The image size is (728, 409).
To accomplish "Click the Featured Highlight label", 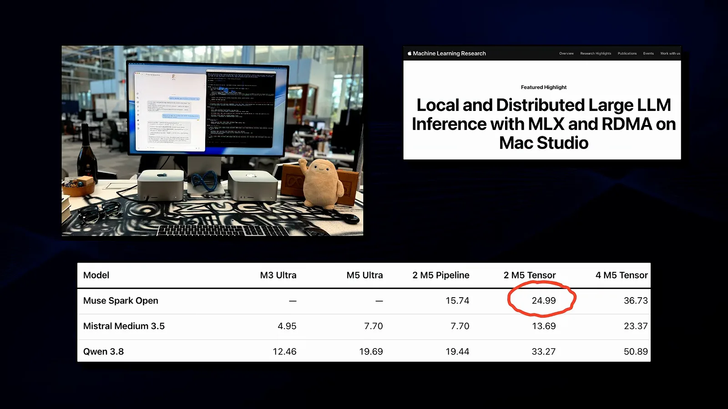I will [544, 87].
